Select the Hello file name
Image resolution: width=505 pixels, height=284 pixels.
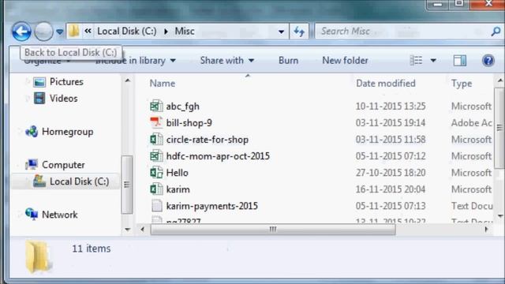[177, 173]
